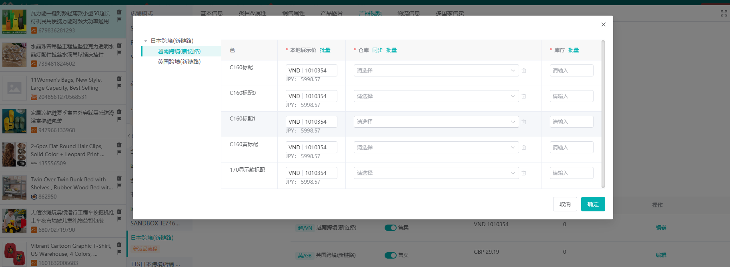
Task: Click trash icon beside C160标配 warehouse dropdown
Action: 523,71
